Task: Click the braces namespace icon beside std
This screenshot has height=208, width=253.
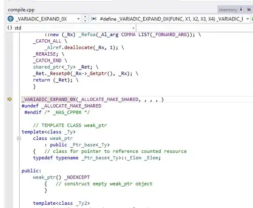Action: click(x=10, y=28)
